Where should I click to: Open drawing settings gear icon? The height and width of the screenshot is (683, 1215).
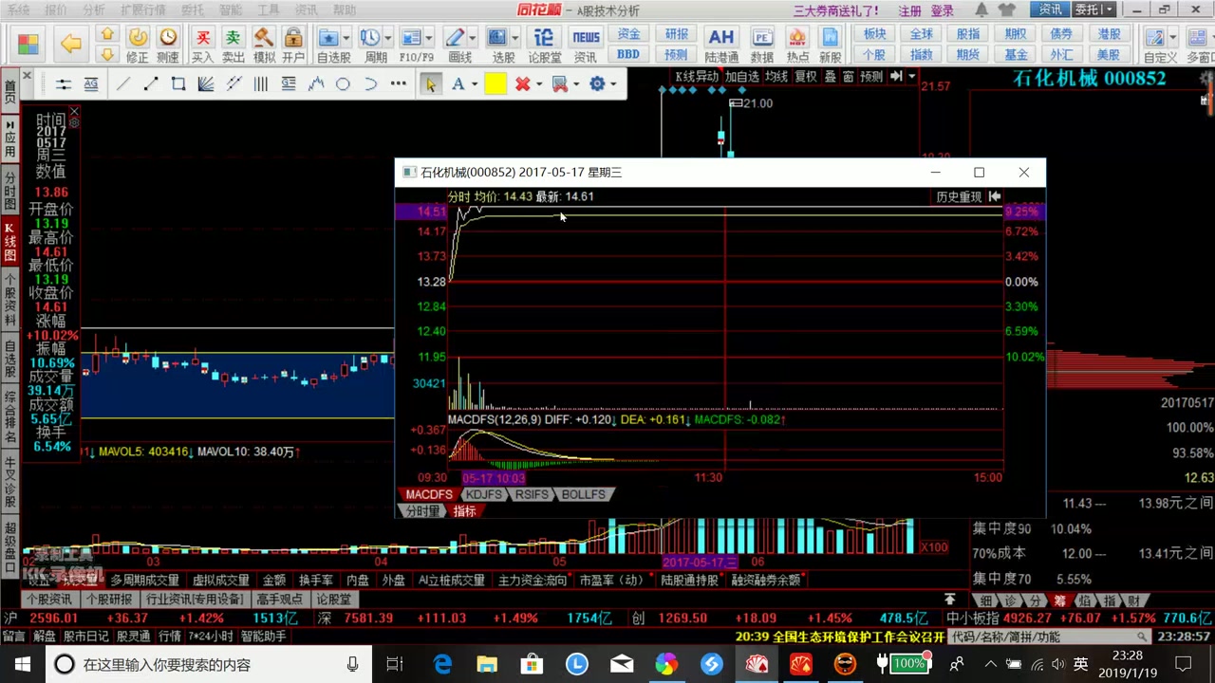597,84
